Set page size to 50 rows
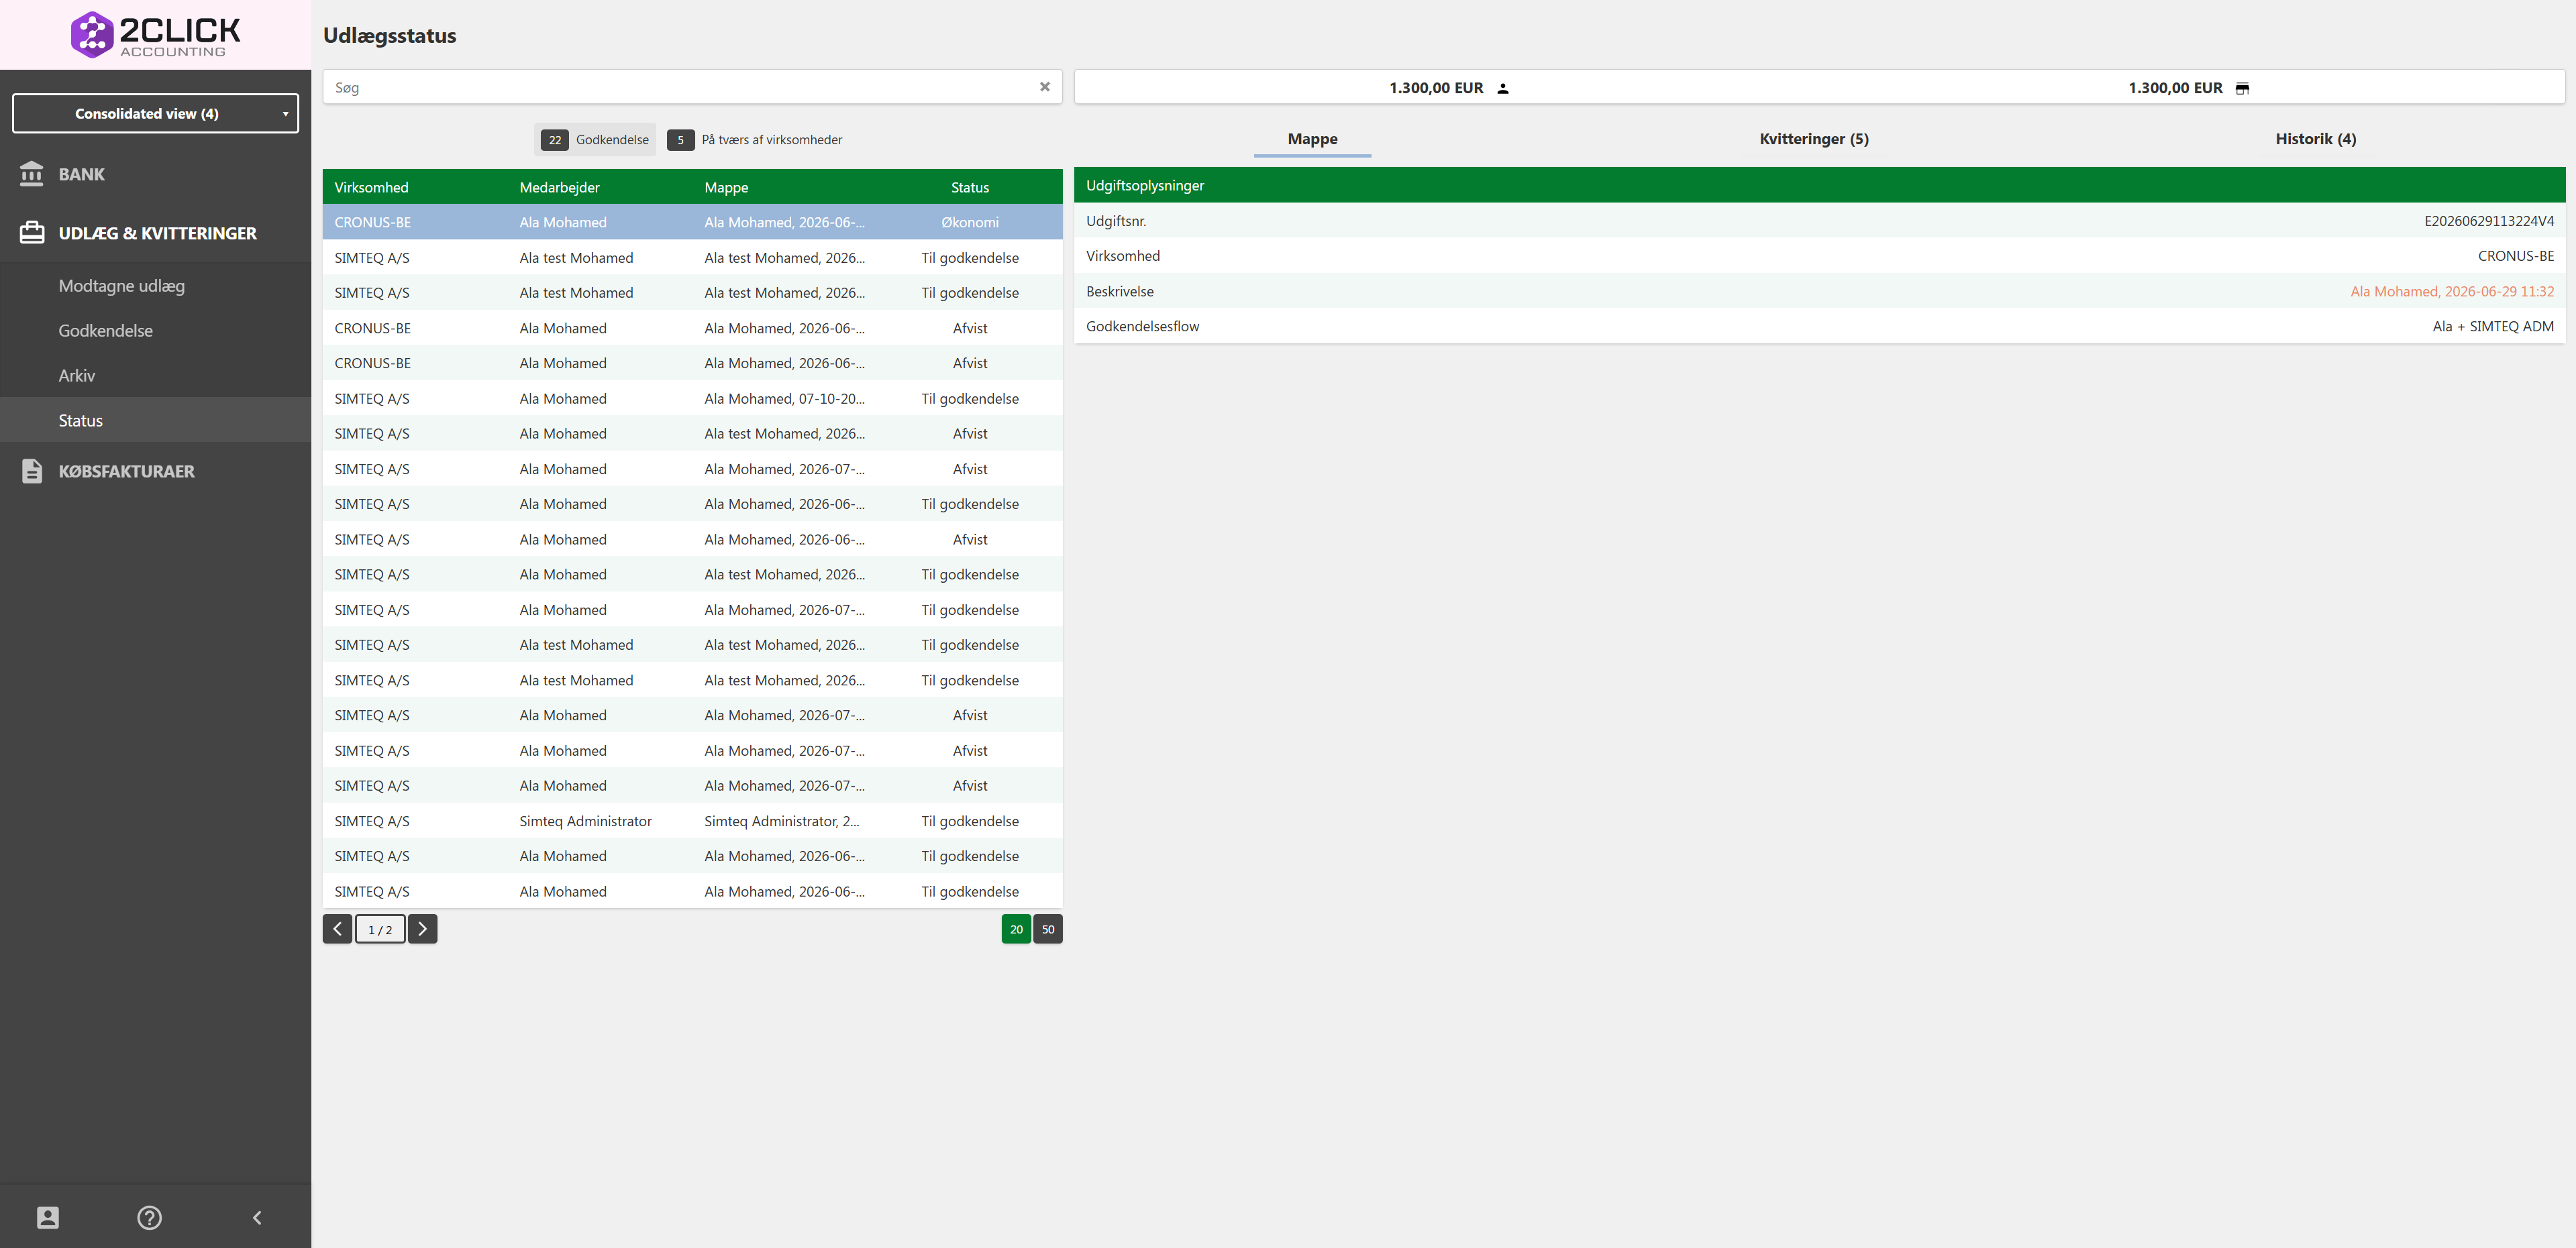Viewport: 2576px width, 1248px height. pos(1047,929)
